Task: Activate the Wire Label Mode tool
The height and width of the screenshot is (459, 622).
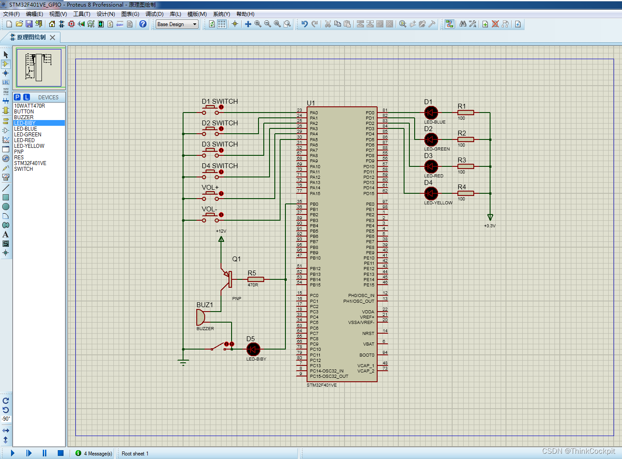Action: coord(6,82)
